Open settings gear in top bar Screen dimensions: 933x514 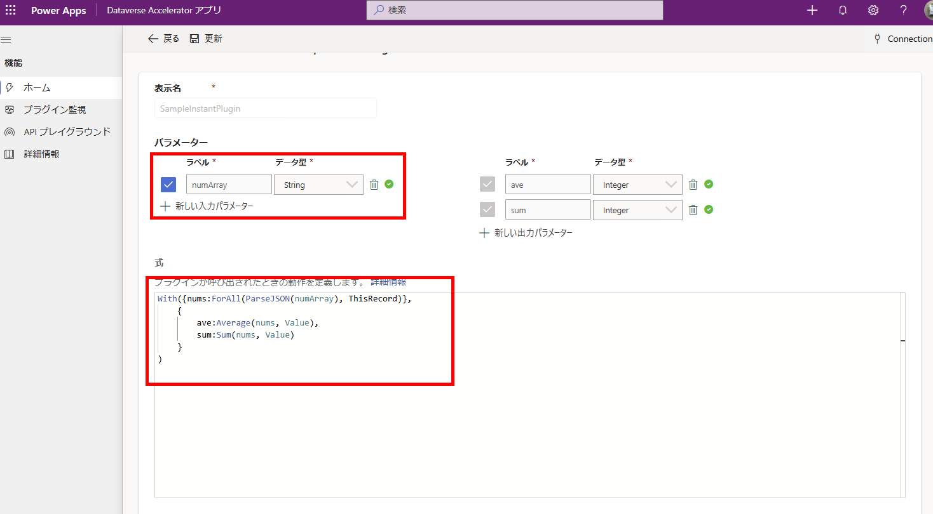(873, 10)
